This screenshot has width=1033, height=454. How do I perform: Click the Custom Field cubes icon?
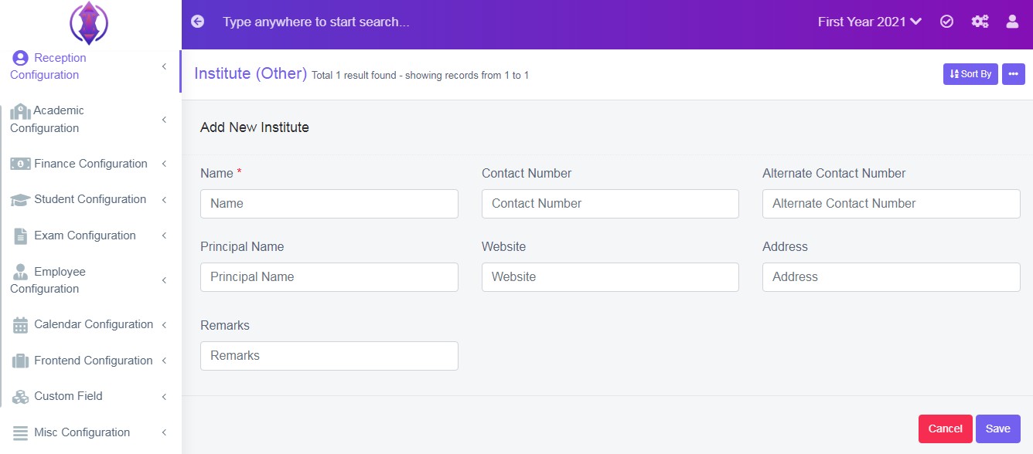coord(20,397)
